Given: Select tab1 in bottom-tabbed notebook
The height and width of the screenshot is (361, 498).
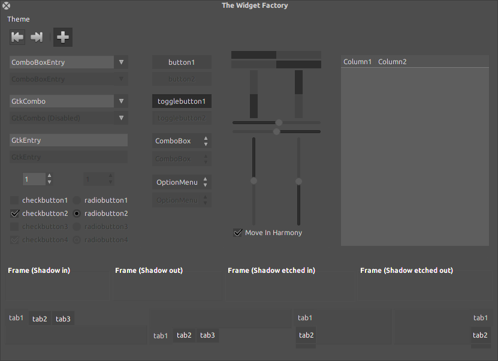Looking at the screenshot, I should 161,336.
